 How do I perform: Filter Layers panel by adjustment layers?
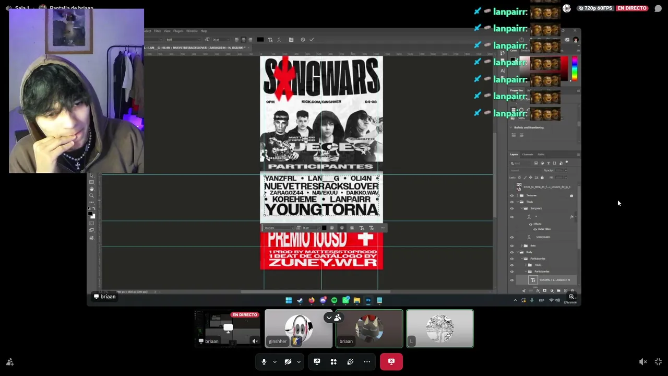(x=542, y=163)
